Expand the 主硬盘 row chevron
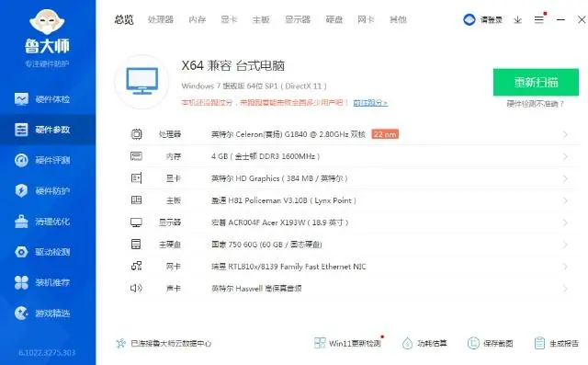This screenshot has height=365, width=588. tap(565, 245)
